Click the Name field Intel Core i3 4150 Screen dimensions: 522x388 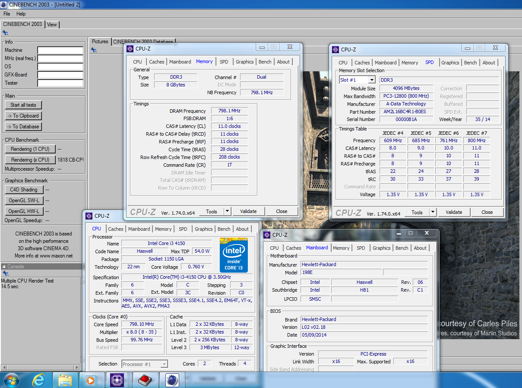(166, 243)
